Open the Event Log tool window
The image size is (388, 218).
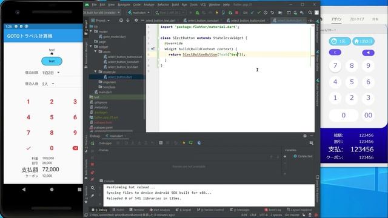pyautogui.click(x=273, y=210)
